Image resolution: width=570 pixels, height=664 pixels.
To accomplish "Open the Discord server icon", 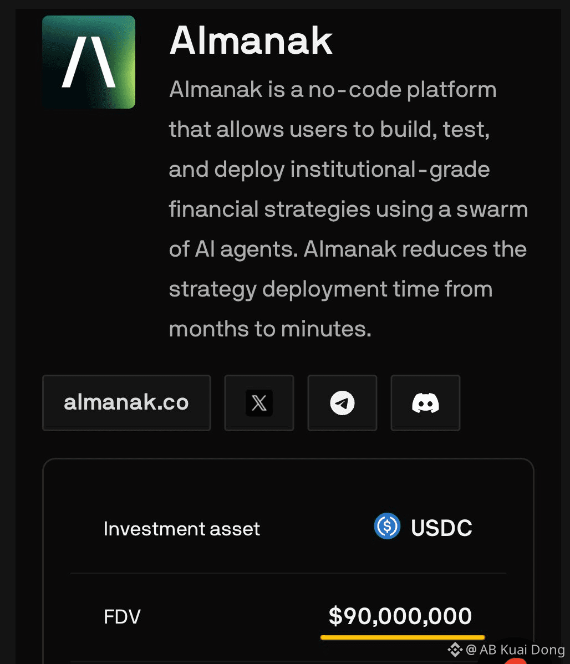I will coord(425,403).
